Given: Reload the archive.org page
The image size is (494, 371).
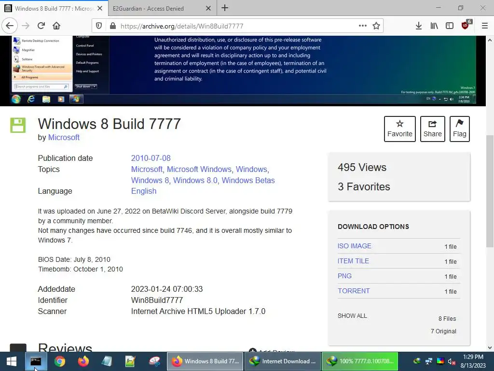Looking at the screenshot, I should [x=41, y=26].
